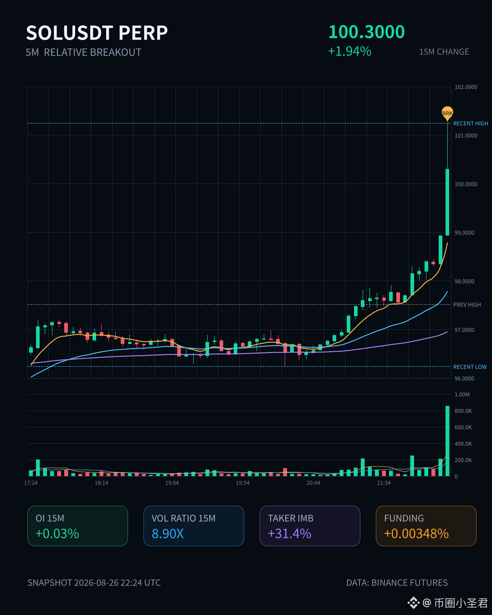
Task: Click the 96.0000 price axis label
Action: point(464,379)
